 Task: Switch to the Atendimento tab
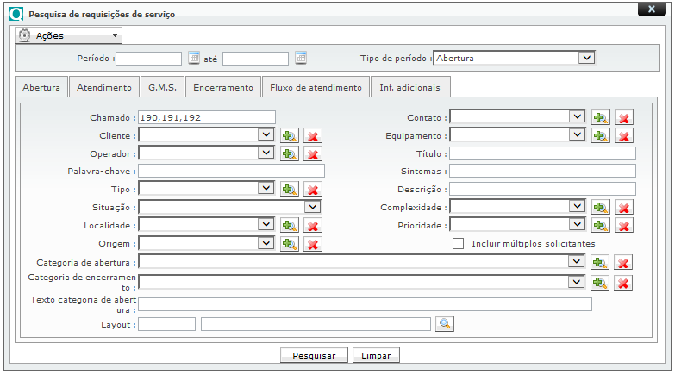point(104,87)
